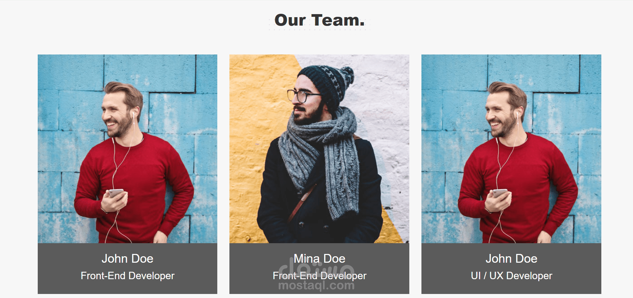
Task: Select the 'Mina Doe' name
Action: 319,259
